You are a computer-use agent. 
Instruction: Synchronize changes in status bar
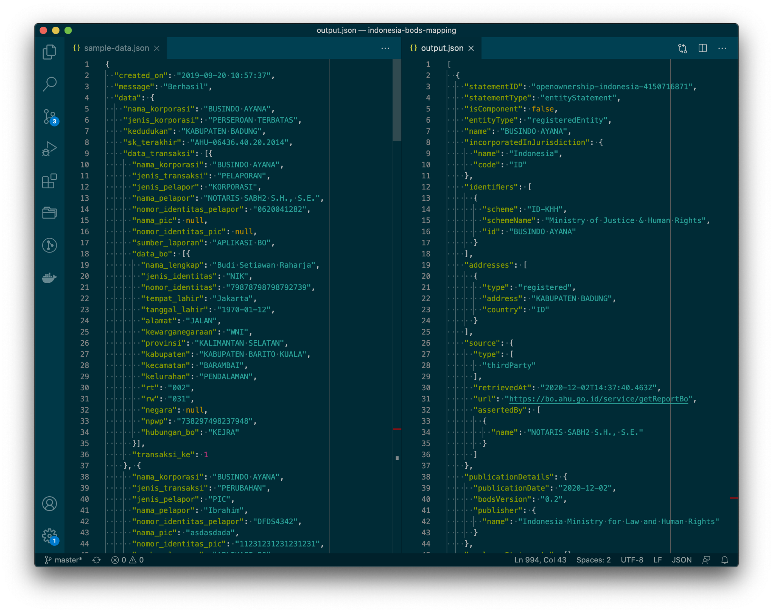click(97, 560)
